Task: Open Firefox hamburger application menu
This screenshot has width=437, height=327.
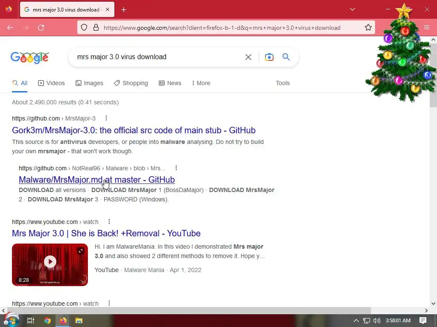Action: (x=427, y=27)
